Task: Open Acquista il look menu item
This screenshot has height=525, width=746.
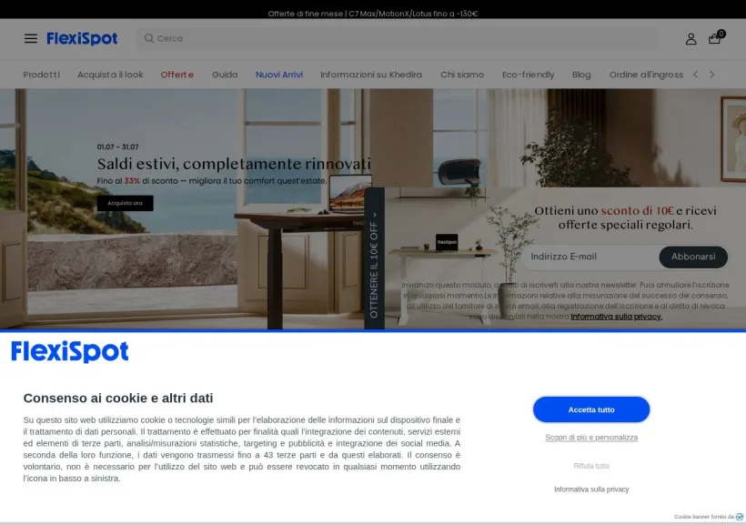Action: click(110, 75)
